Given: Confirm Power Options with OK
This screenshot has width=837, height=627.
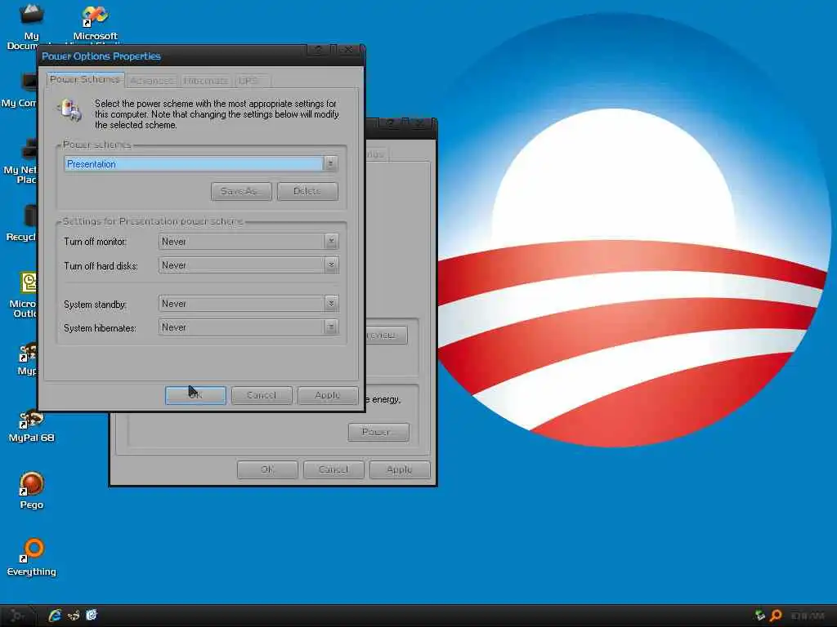Looking at the screenshot, I should pyautogui.click(x=195, y=395).
